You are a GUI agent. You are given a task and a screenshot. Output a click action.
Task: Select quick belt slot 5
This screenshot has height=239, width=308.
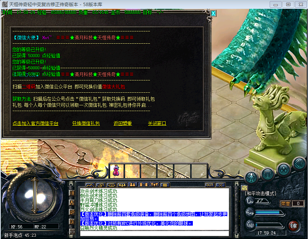tap(182, 170)
